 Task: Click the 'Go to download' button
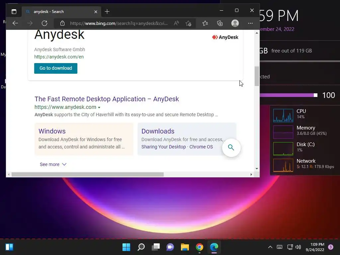[x=56, y=68]
